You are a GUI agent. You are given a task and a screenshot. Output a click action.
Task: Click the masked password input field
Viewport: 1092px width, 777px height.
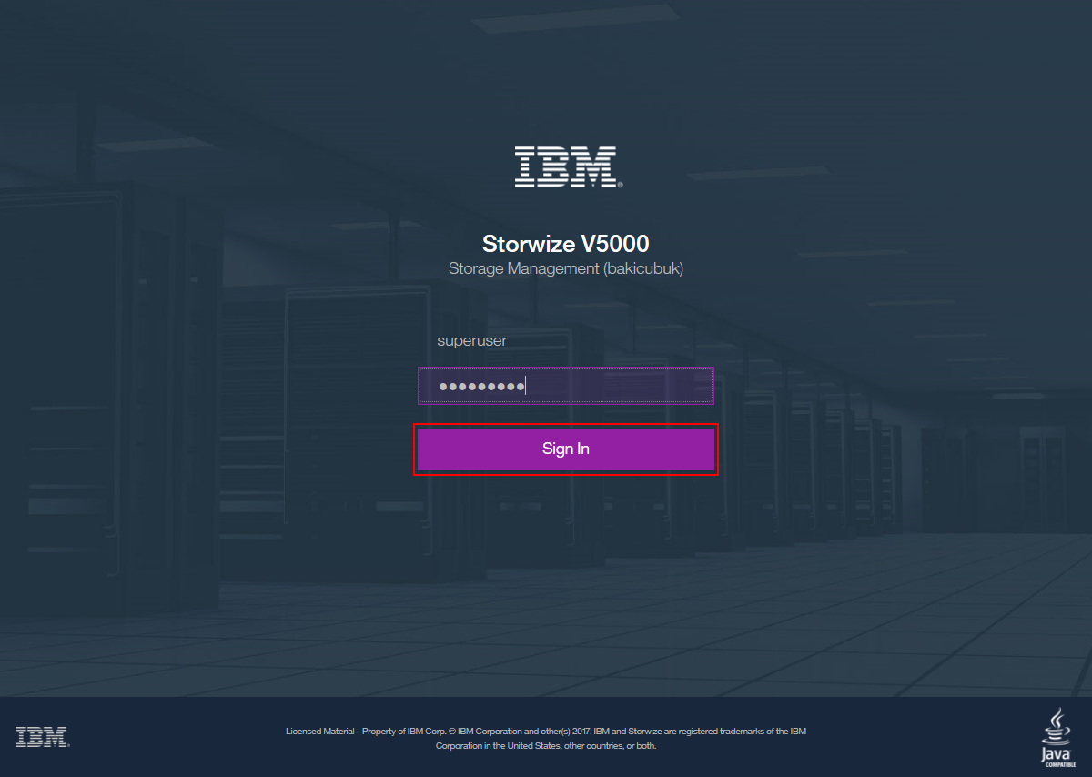[566, 386]
